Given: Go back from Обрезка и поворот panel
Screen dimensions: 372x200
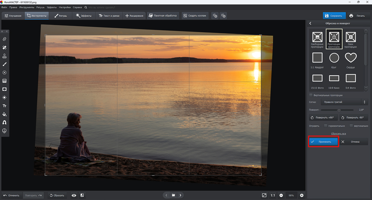Looking at the screenshot, I should 310,23.
